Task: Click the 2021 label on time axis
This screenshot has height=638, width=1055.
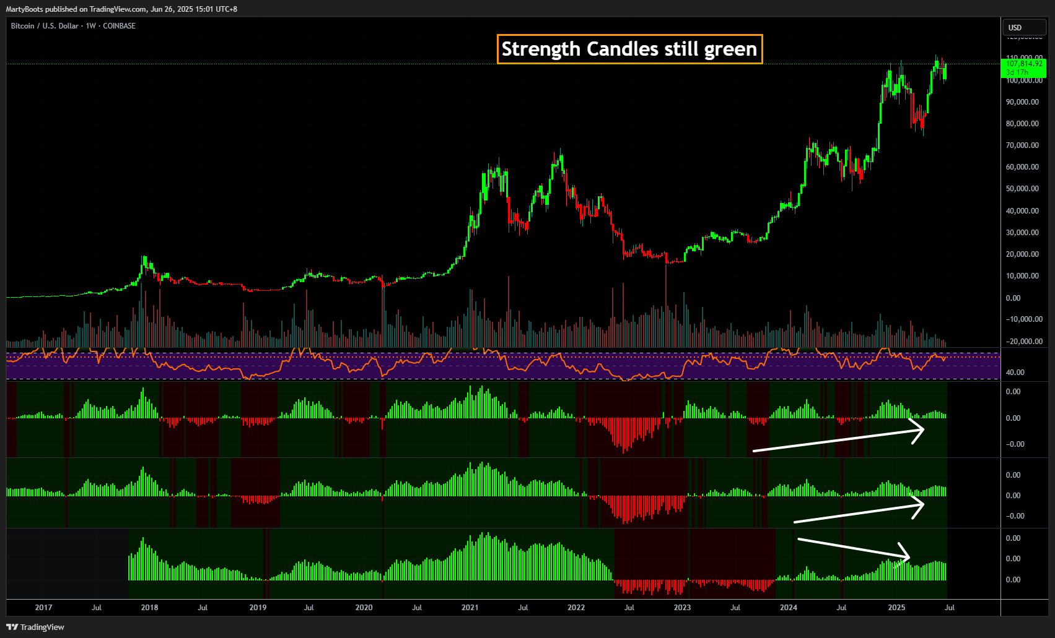Action: [470, 608]
